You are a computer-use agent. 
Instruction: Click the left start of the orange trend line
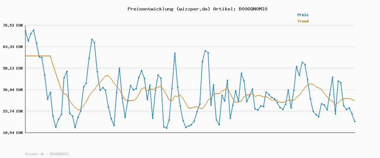pyautogui.click(x=26, y=56)
